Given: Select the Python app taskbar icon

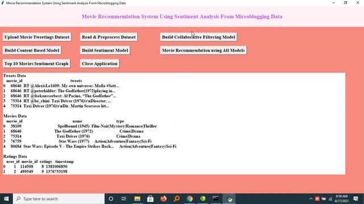Looking at the screenshot, I should pyautogui.click(x=229, y=199).
